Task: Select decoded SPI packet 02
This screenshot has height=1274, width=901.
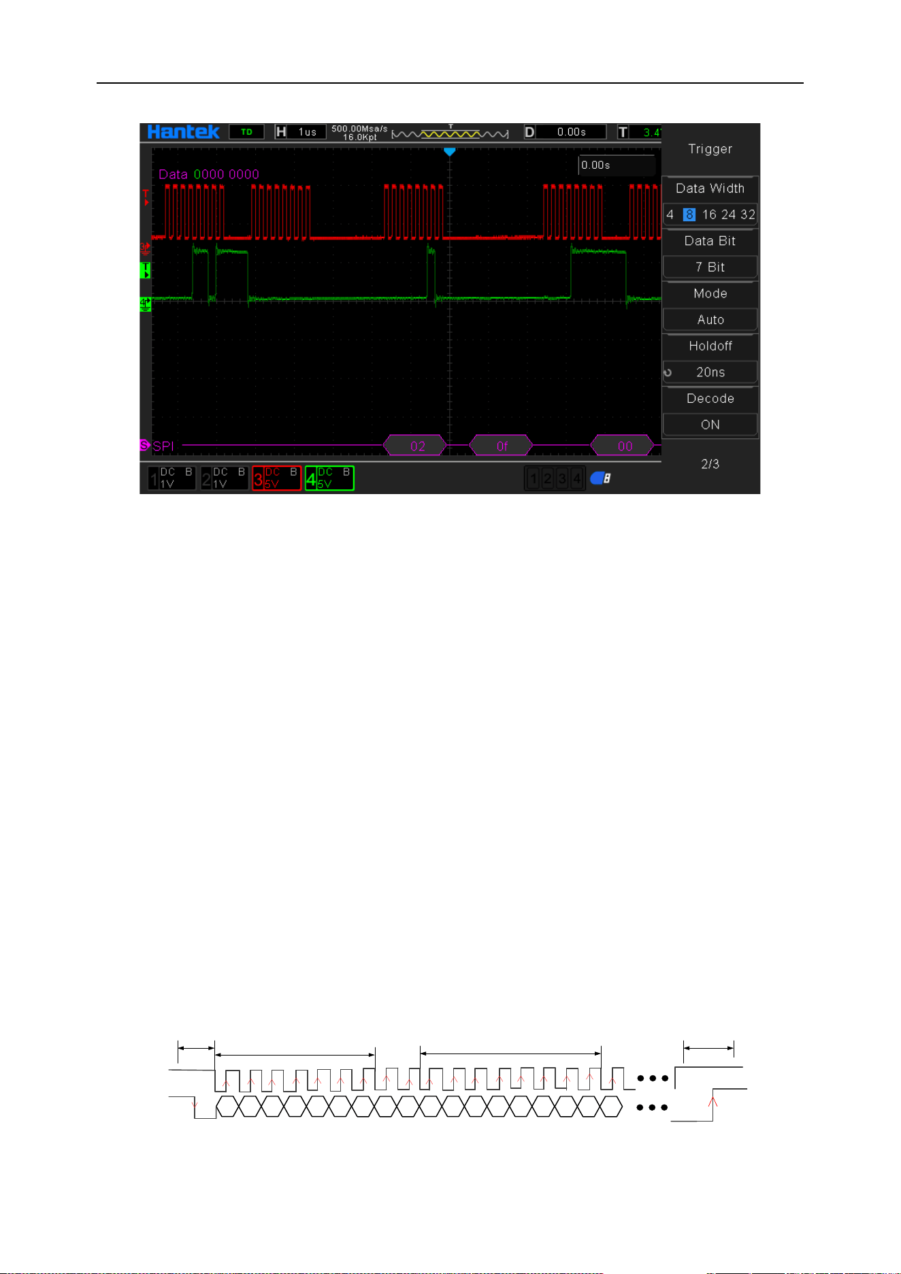Action: (415, 446)
